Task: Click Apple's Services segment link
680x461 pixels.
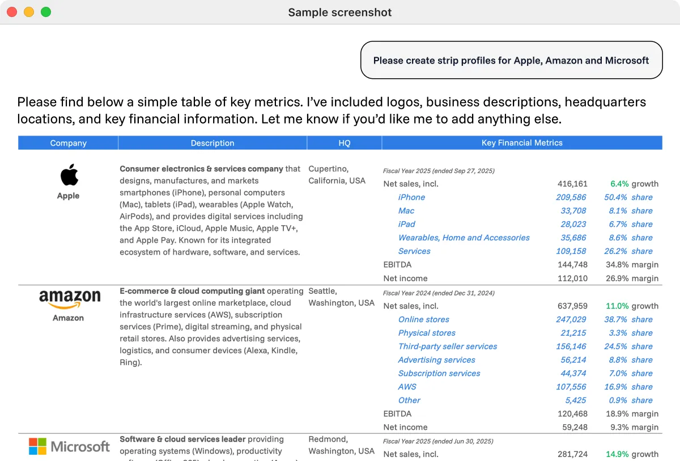Action: tap(414, 251)
